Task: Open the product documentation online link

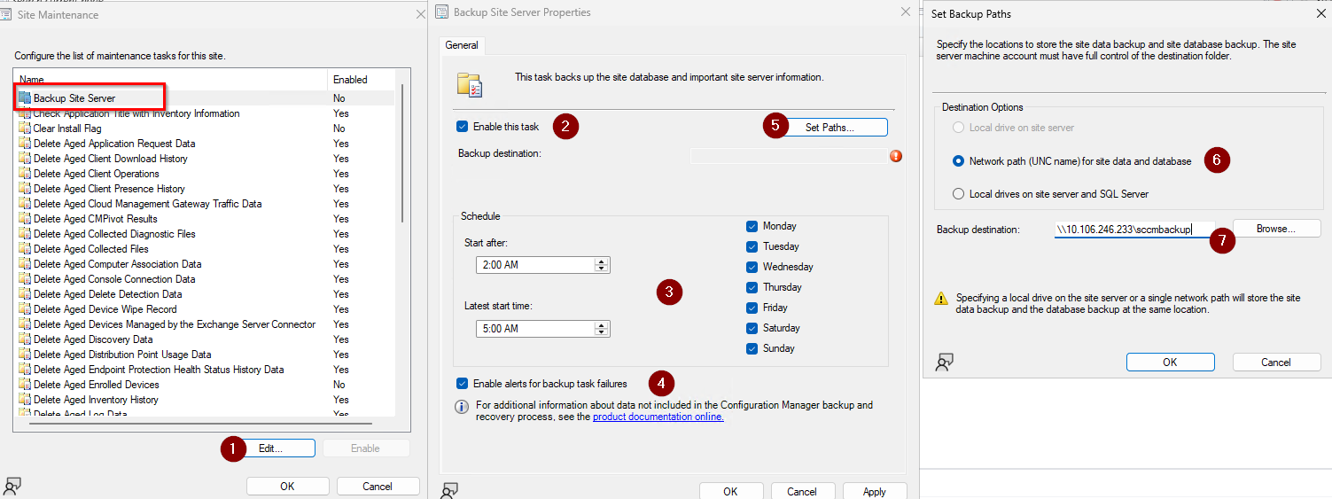Action: click(658, 417)
